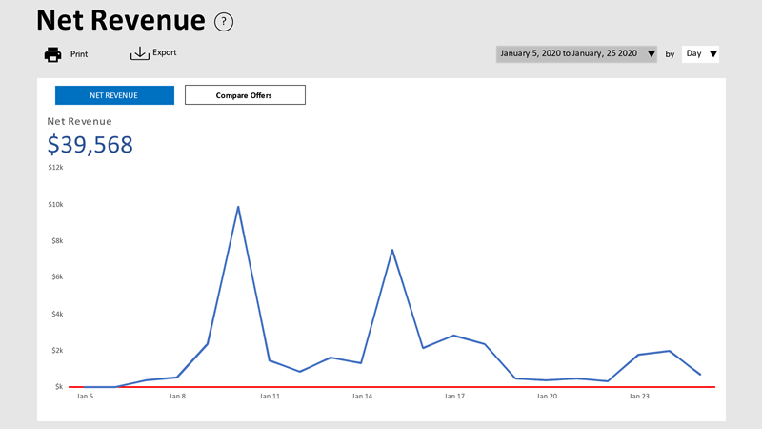Image resolution: width=762 pixels, height=429 pixels.
Task: Open the January 2020 date range dropdown
Action: (569, 54)
